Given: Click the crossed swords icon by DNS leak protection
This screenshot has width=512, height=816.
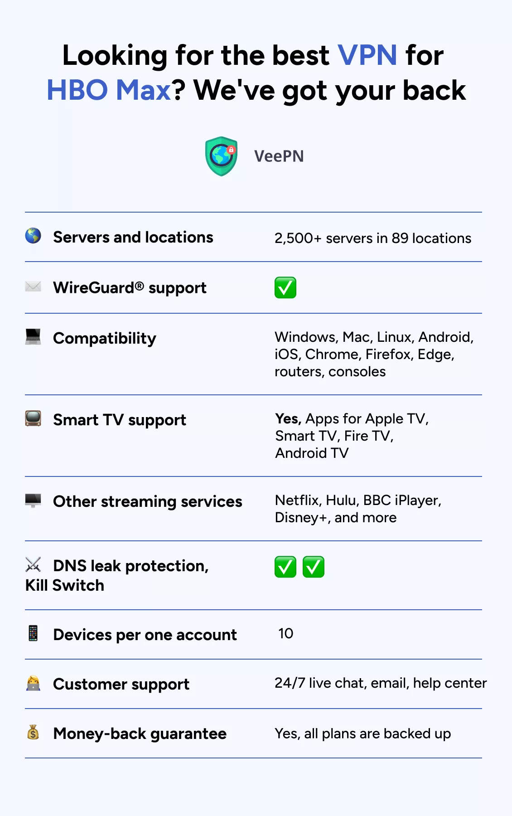Looking at the screenshot, I should [33, 565].
